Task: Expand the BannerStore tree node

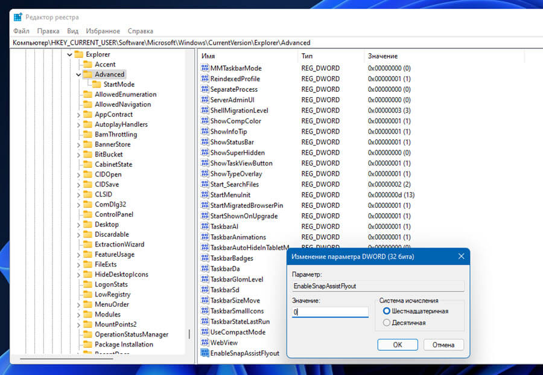Action: coord(78,145)
